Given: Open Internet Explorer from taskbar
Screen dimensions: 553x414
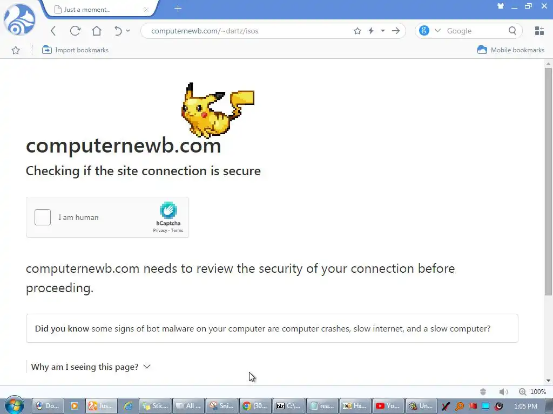Looking at the screenshot, I should tap(128, 406).
